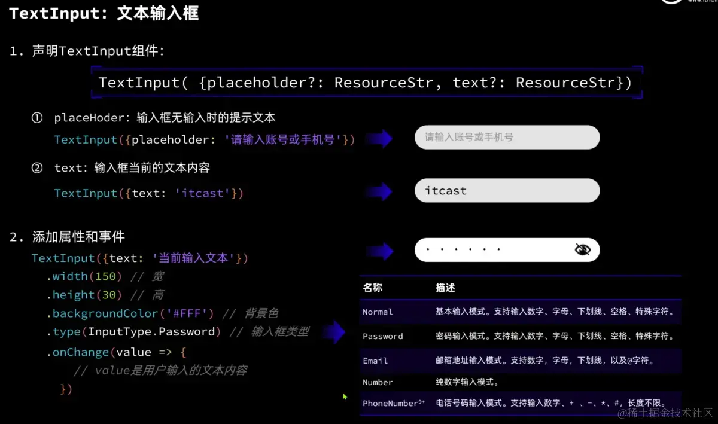This screenshot has height=424, width=718.
Task: Click the code line .backgroundColor('#FFF')
Action: [130, 313]
